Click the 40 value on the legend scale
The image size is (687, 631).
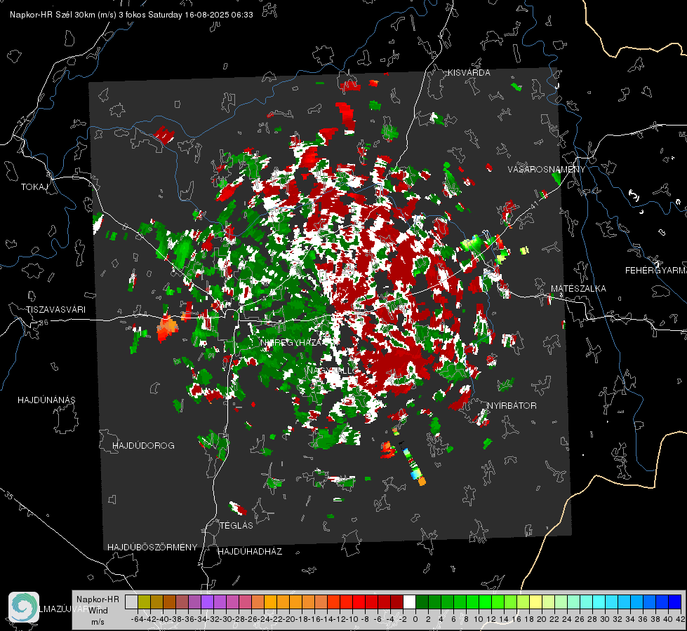(668, 619)
